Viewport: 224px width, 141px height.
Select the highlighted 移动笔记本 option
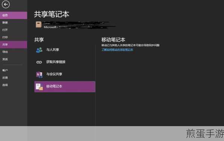pyautogui.click(x=65, y=87)
